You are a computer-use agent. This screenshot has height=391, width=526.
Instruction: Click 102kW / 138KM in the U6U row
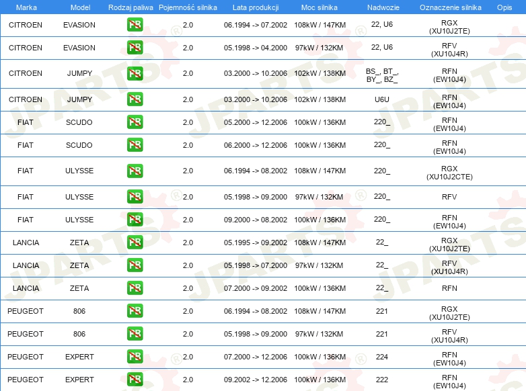coord(320,99)
